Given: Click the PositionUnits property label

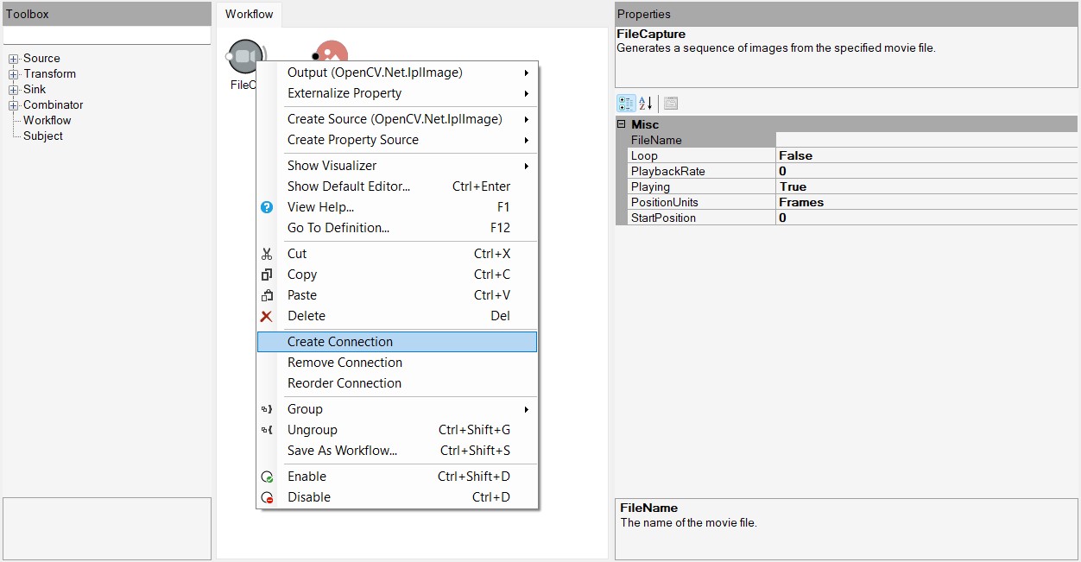Looking at the screenshot, I should [x=665, y=202].
